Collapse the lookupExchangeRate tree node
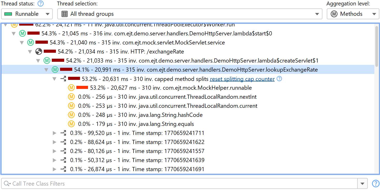This screenshot has height=190, width=380. point(46,70)
